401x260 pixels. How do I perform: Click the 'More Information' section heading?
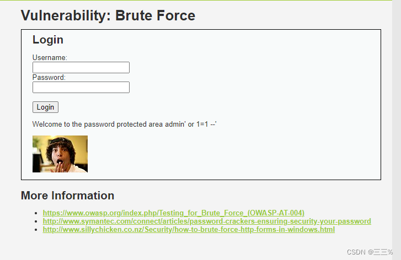pyautogui.click(x=67, y=196)
